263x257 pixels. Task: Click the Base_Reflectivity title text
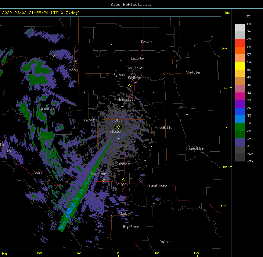point(131,5)
